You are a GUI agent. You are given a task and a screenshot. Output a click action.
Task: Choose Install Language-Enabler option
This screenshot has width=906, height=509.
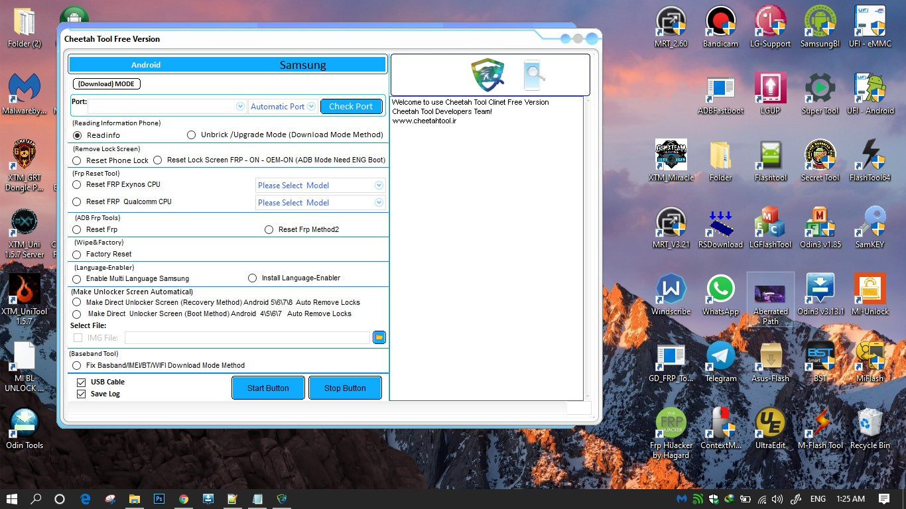[x=252, y=278]
